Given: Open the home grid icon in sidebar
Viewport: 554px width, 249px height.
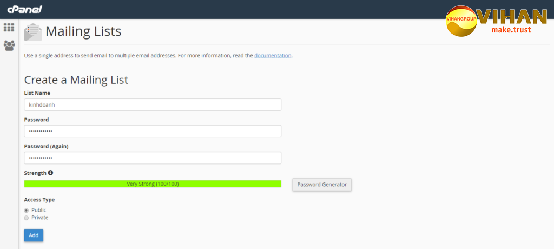Looking at the screenshot, I should pos(9,27).
